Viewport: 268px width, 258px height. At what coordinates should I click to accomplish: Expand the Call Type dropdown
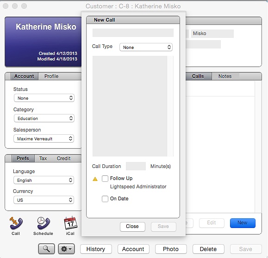(x=146, y=47)
